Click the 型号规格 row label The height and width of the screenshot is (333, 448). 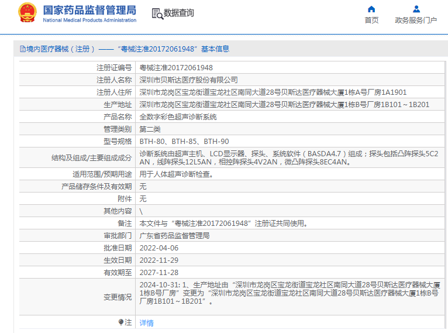[x=118, y=142]
